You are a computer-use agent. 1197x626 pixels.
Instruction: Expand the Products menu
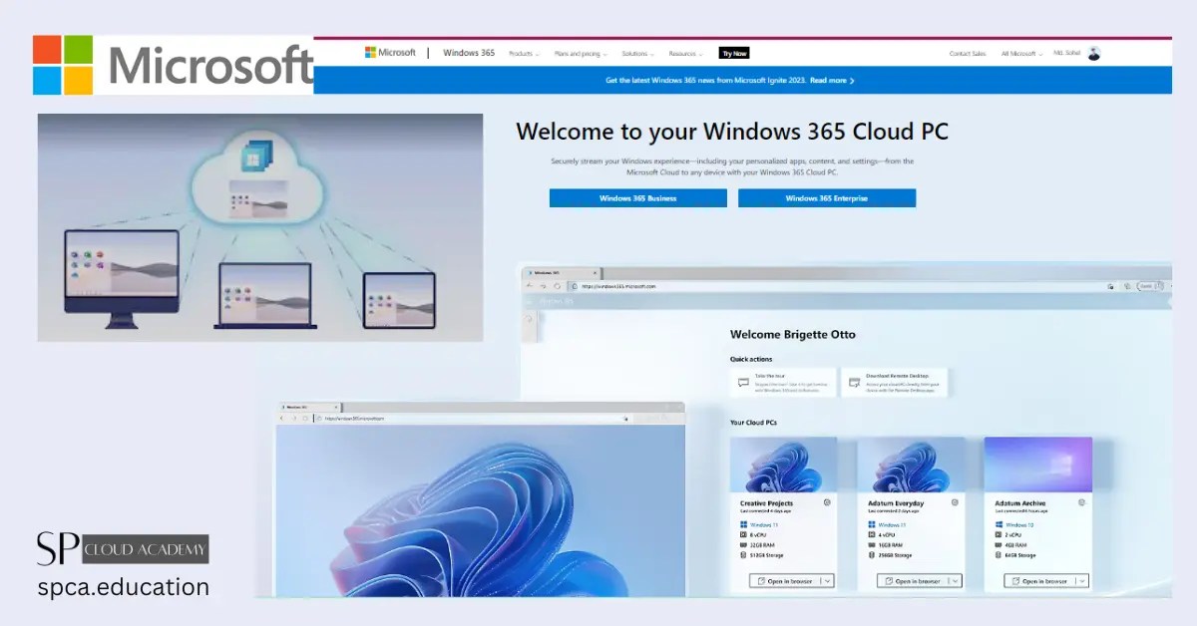click(x=524, y=54)
